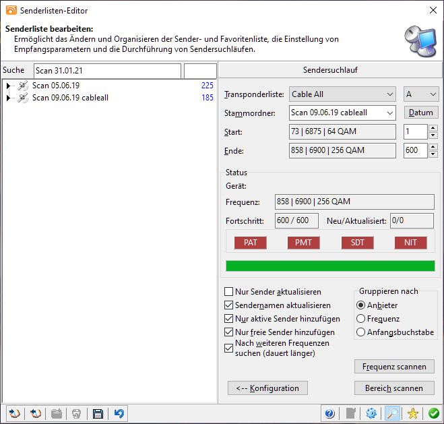Click the blue help question mark icon
The image size is (444, 424).
click(x=329, y=413)
